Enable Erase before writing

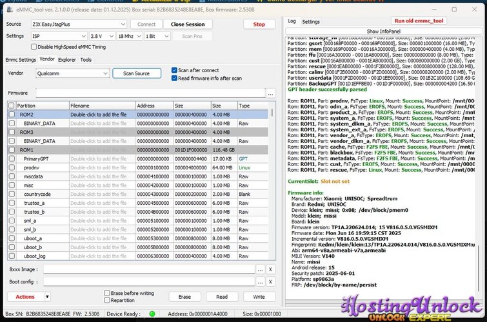[107, 293]
